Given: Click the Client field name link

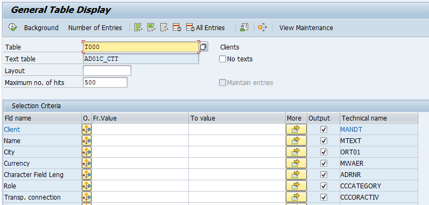Looking at the screenshot, I should click(12, 129).
